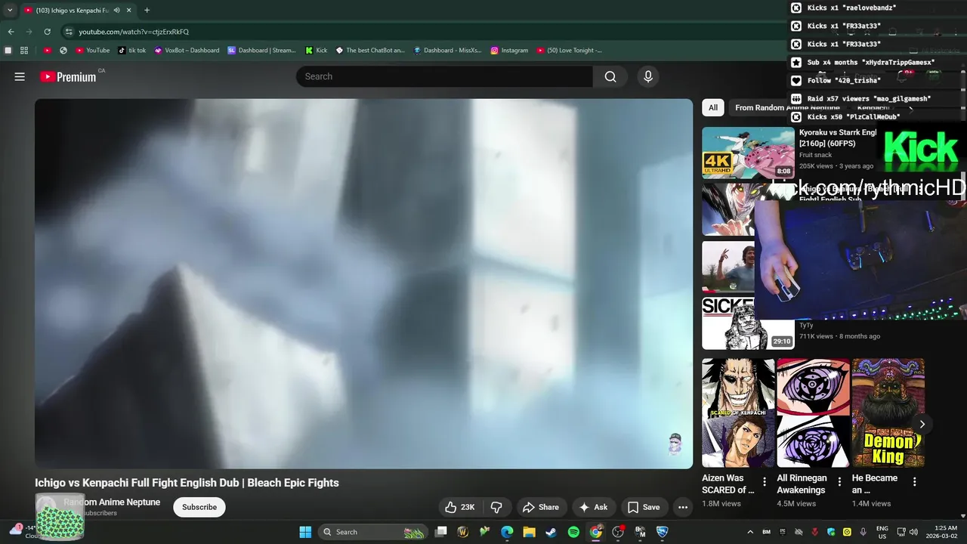The image size is (967, 544).
Task: Select the All filter chip
Action: pyautogui.click(x=712, y=107)
